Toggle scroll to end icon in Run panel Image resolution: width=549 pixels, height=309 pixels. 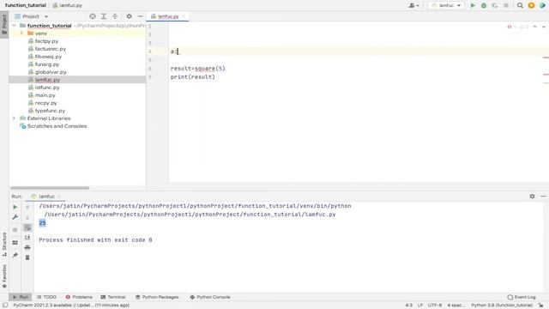[27, 238]
